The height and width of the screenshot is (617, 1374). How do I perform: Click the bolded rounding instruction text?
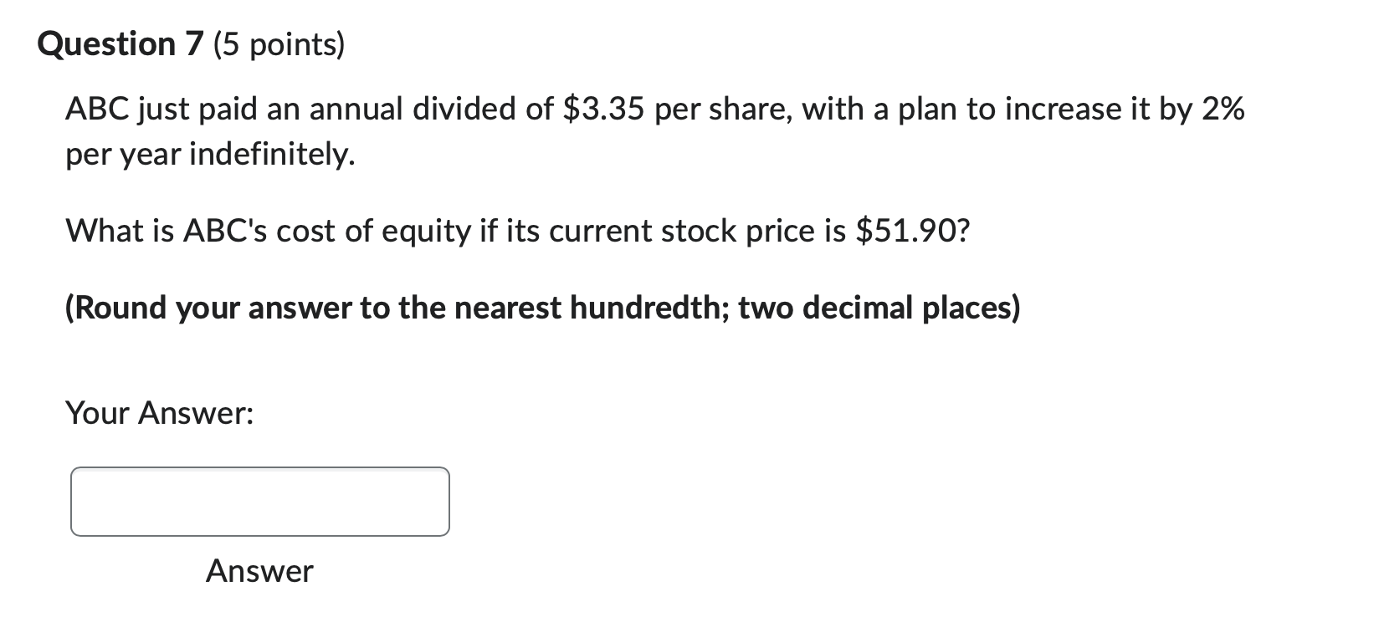coord(542,308)
